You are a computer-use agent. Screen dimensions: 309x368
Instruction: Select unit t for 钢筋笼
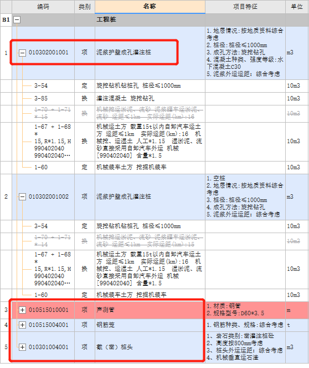pos(297,325)
